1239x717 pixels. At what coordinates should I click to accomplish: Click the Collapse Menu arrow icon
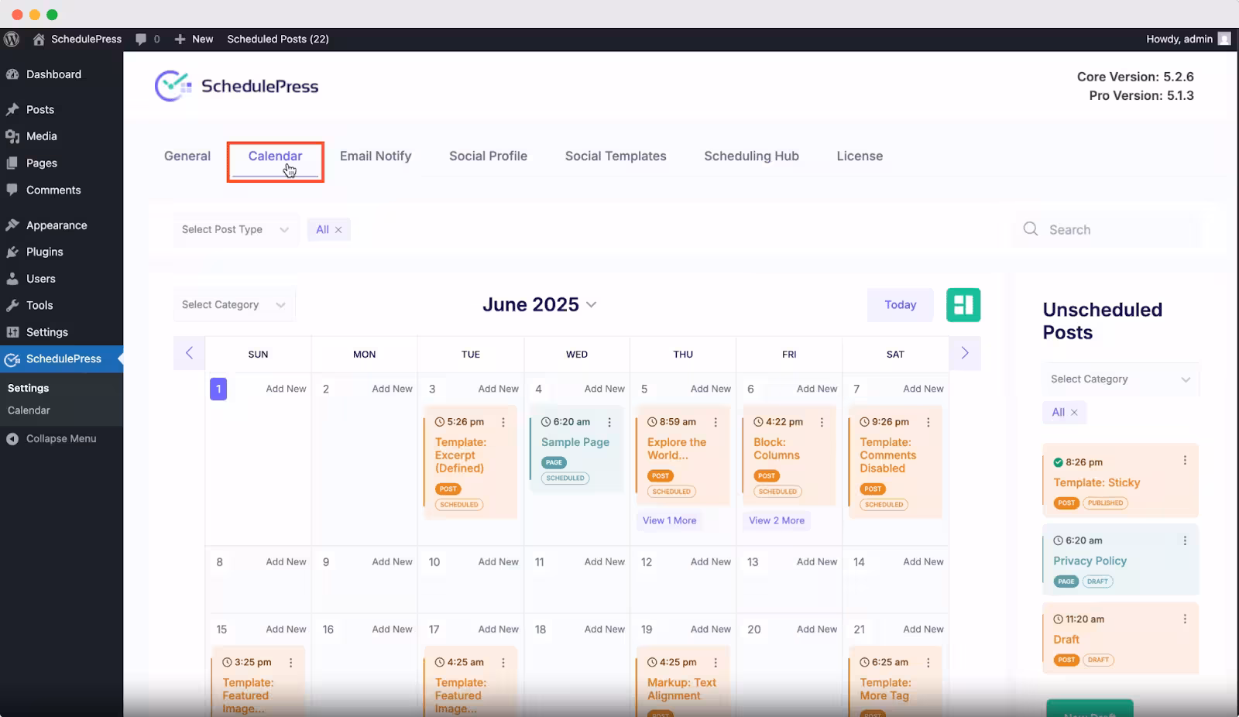coord(12,439)
